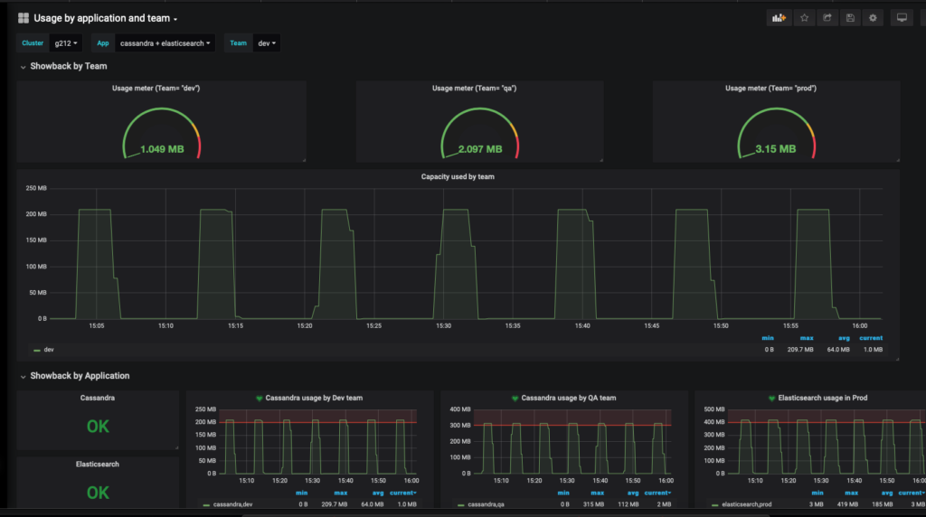Expand the App cassandra + elasticsearch dropdown
This screenshot has width=926, height=517.
click(165, 42)
